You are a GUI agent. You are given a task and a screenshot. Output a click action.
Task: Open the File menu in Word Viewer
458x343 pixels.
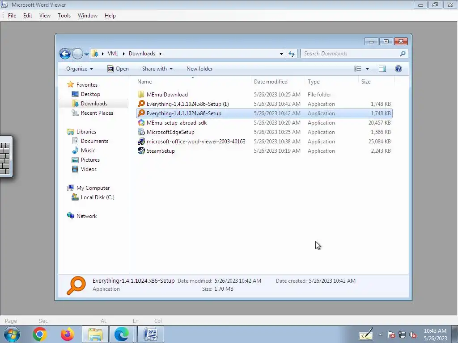[x=12, y=16]
